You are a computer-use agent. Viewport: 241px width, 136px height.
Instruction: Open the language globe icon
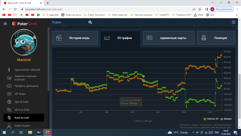click(233, 22)
